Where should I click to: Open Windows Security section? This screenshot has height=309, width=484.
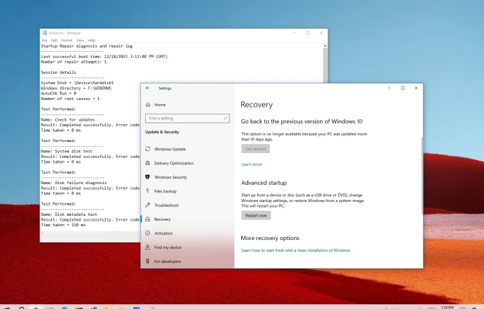(166, 177)
